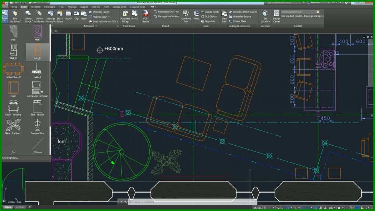Image resolution: width=375 pixels, height=211 pixels.
Task: Select the Sofa_P block thumbnail
Action: coord(37,52)
